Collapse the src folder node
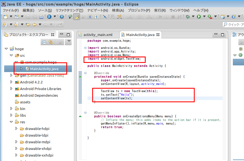This screenshot has height=161, width=244. (11, 55)
